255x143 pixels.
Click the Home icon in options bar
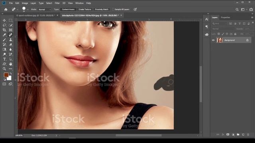point(6,10)
